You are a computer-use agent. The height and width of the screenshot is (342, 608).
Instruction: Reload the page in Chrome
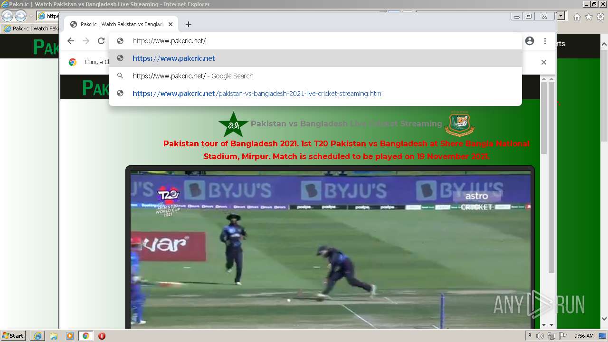(x=101, y=41)
